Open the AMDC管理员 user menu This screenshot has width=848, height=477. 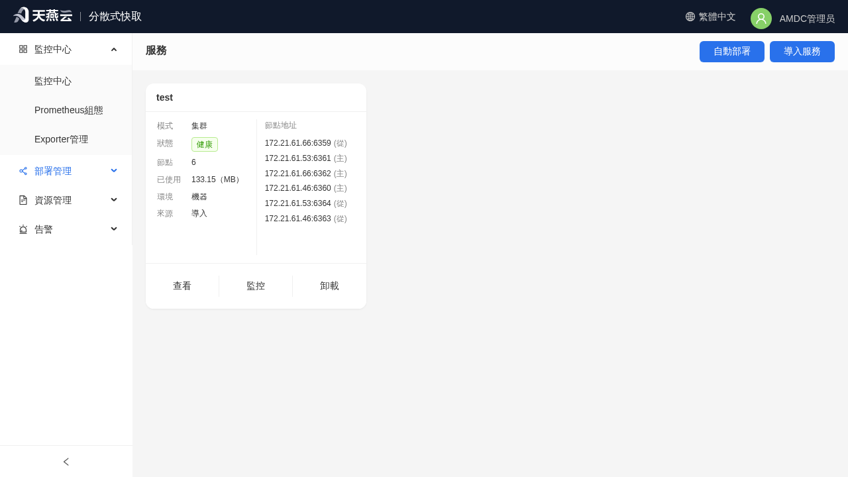click(x=807, y=19)
